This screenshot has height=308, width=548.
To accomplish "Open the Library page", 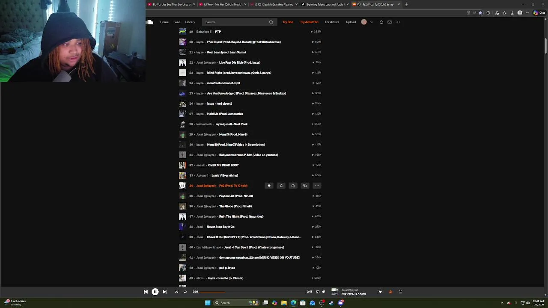I will pyautogui.click(x=190, y=22).
